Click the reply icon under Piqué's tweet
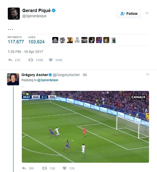The height and width of the screenshot is (172, 157). [x=10, y=60]
